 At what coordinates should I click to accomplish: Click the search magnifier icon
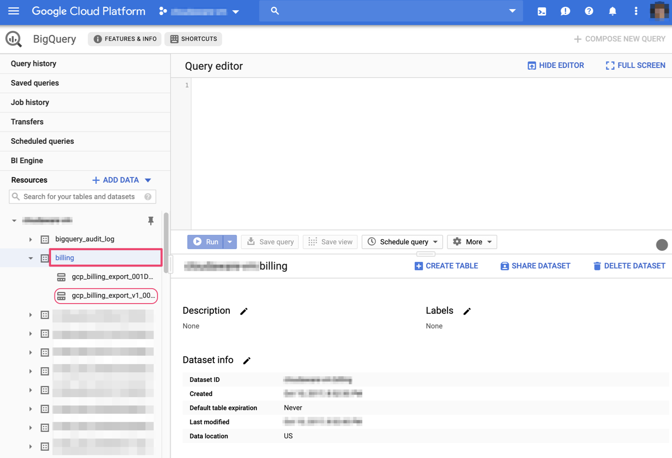[x=275, y=11]
